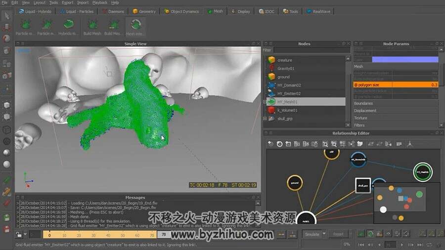Click the Gravity01 daemon icon
This screenshot has height=250, width=445.
pyautogui.click(x=271, y=68)
